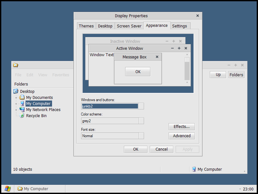Click minimize icon on Active Window preview
Image resolution: width=258 pixels, height=194 pixels.
[172, 48]
